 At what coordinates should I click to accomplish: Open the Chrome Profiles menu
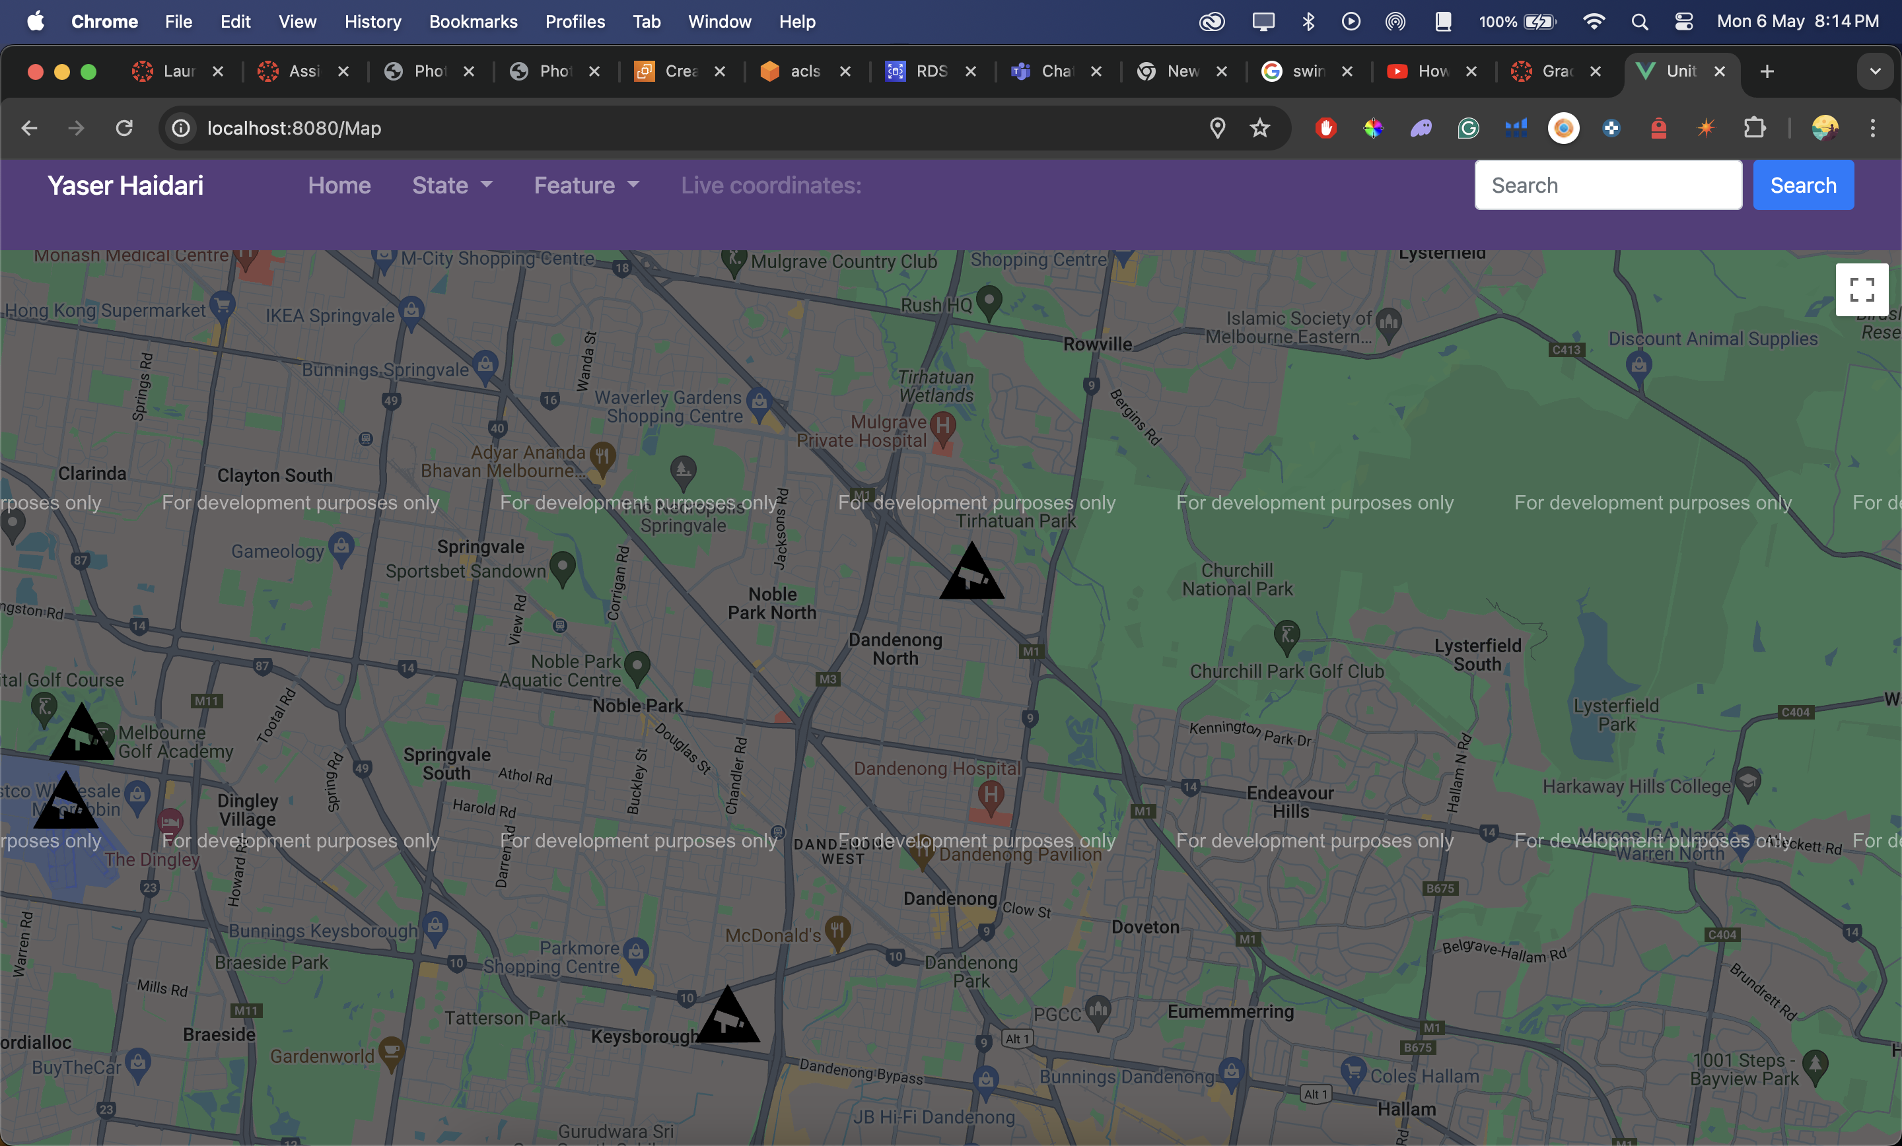pos(575,22)
